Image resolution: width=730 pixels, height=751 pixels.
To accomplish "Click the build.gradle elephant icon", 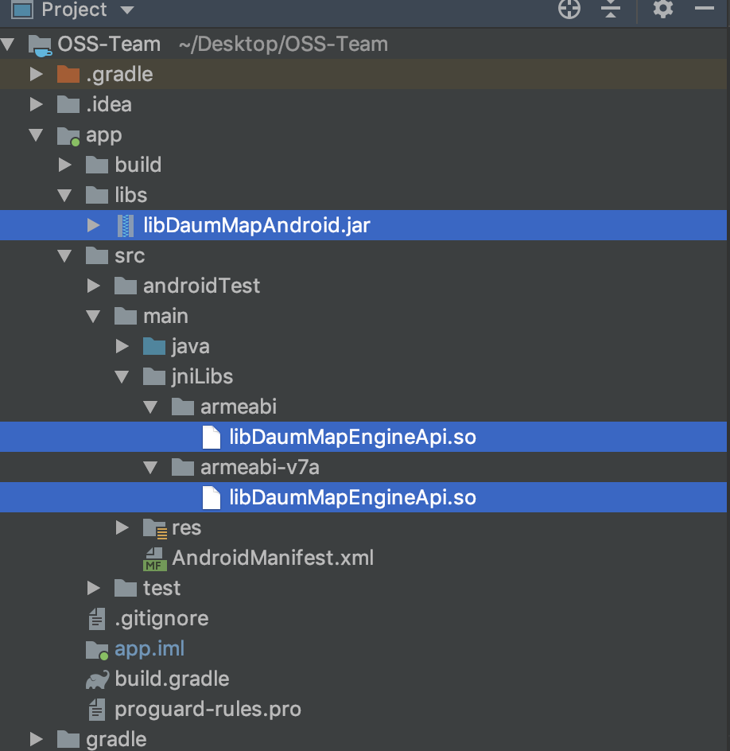I will coord(97,679).
